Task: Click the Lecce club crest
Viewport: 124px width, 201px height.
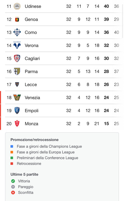Action: [x=17, y=84]
